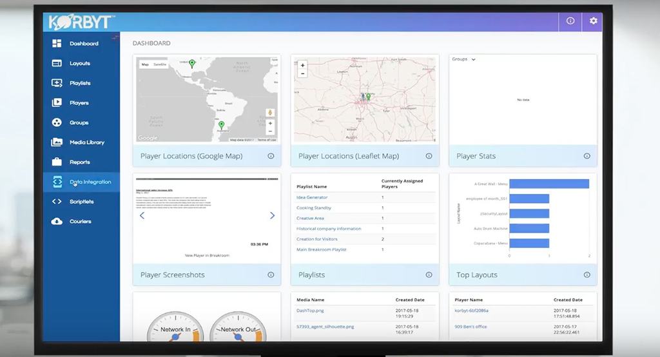The height and width of the screenshot is (357, 660).
Task: Open the DashTop.png media link
Action: 309,311
